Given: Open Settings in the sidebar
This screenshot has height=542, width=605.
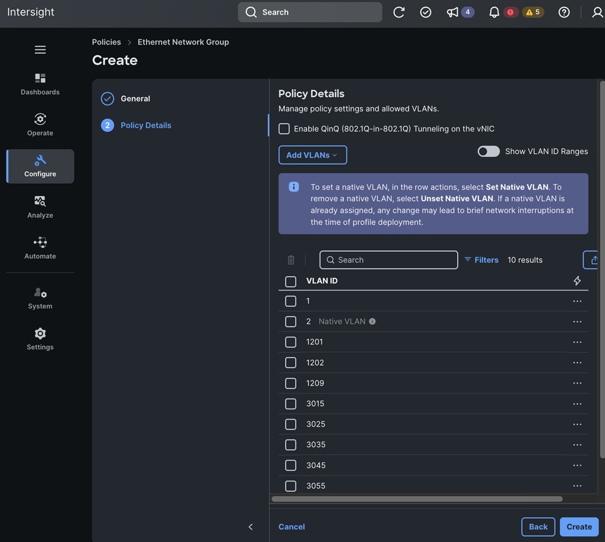Looking at the screenshot, I should 40,339.
